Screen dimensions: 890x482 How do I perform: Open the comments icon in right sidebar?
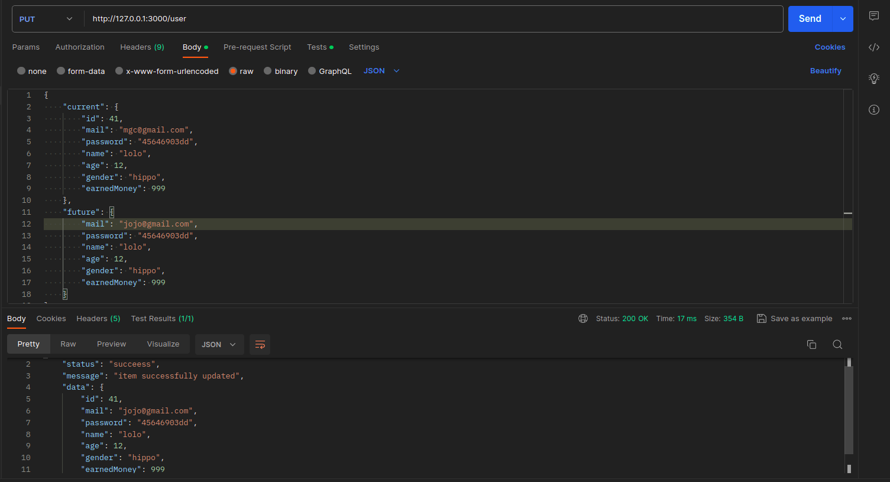coord(873,16)
